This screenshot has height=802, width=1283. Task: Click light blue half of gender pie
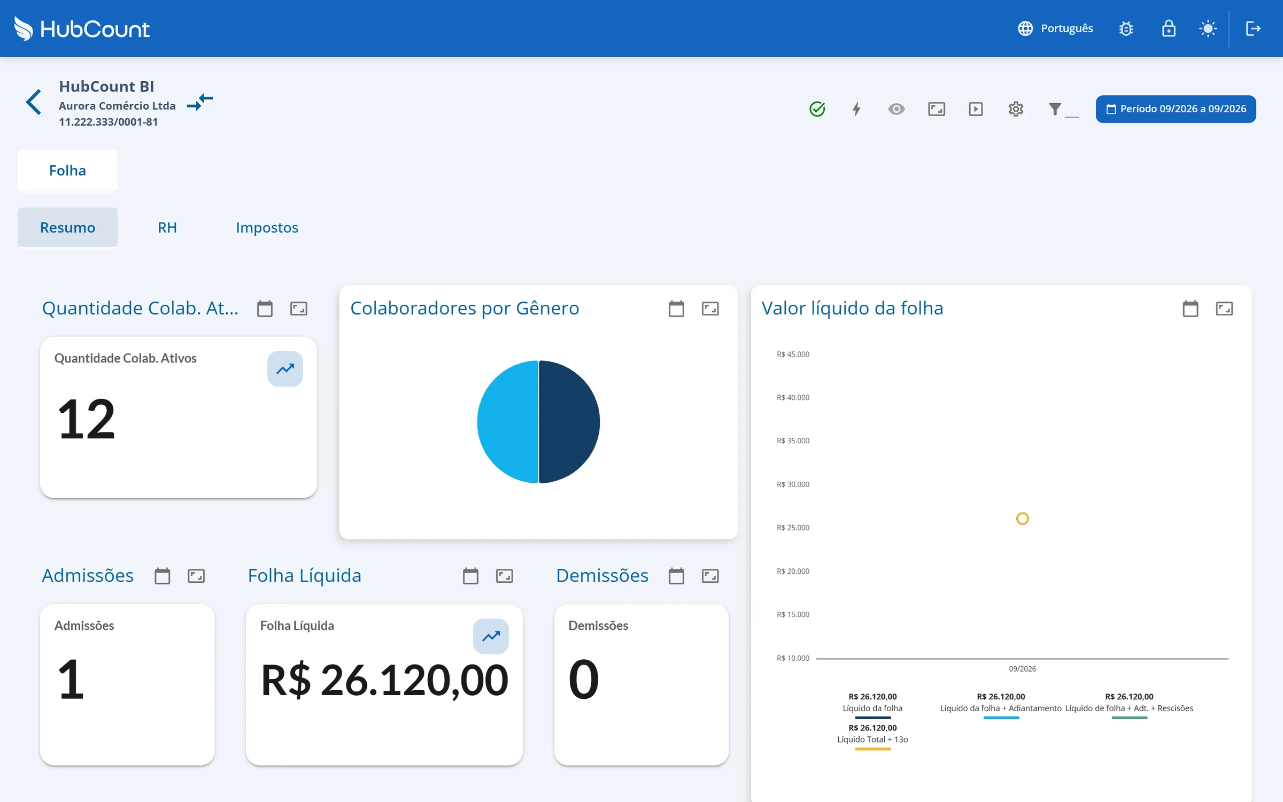[x=507, y=422]
